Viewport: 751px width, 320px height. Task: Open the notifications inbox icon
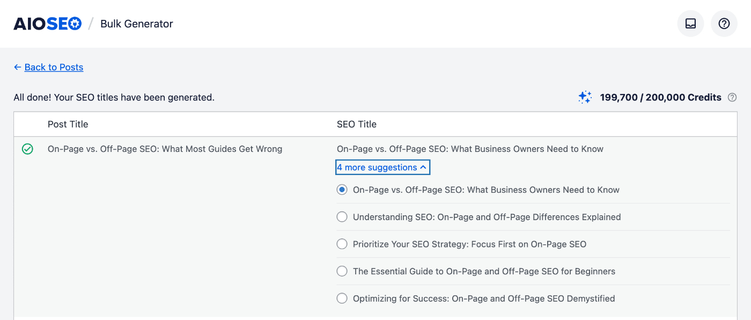pos(690,24)
